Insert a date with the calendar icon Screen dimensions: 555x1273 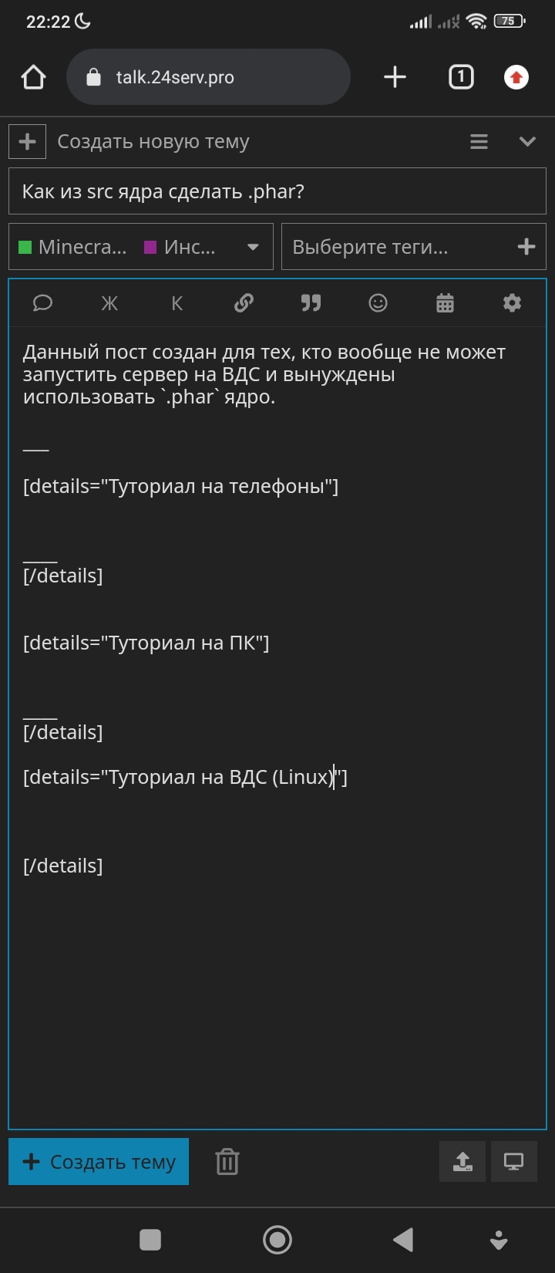point(445,303)
